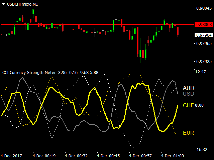The width and height of the screenshot is (214, 160).
Task: Click the indicator value 5.88
Action: (x=94, y=73)
